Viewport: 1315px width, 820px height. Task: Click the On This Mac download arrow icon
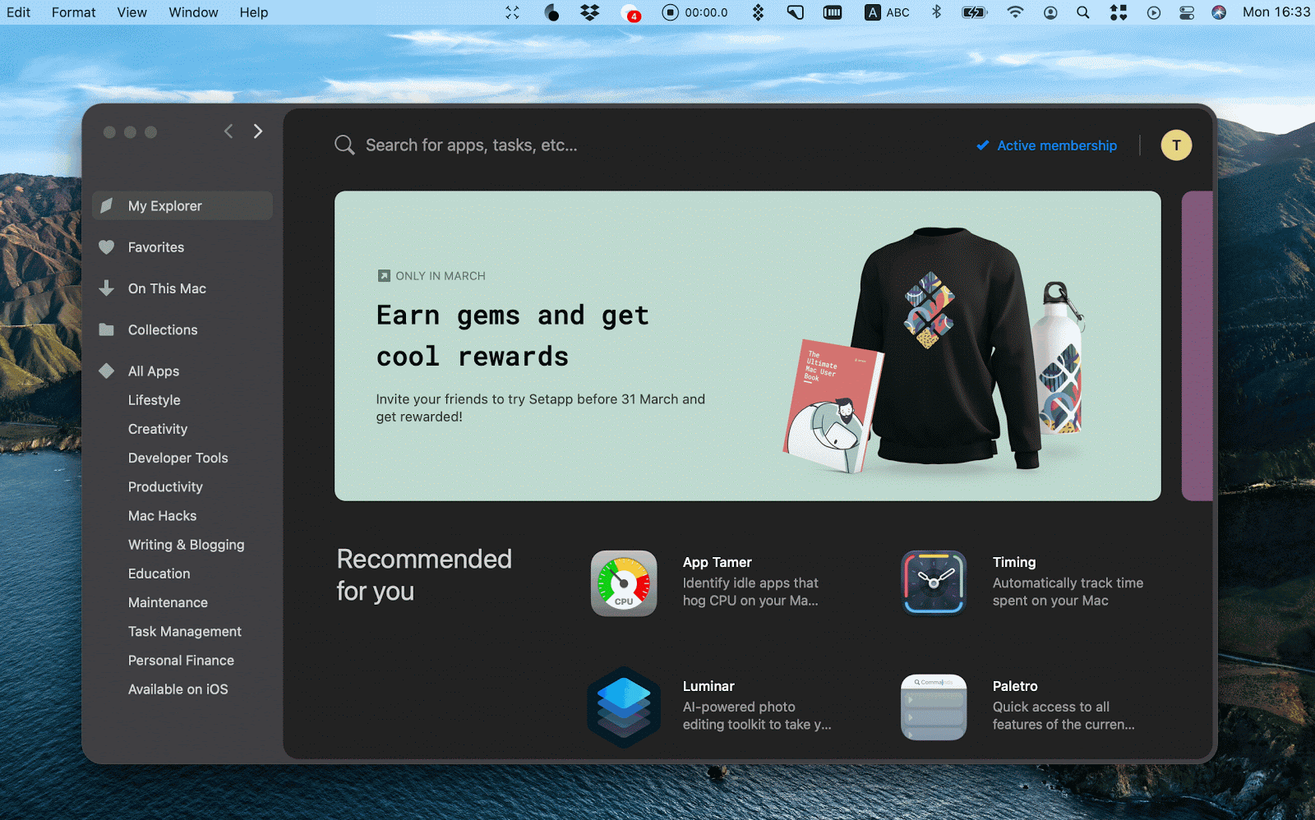coord(107,288)
